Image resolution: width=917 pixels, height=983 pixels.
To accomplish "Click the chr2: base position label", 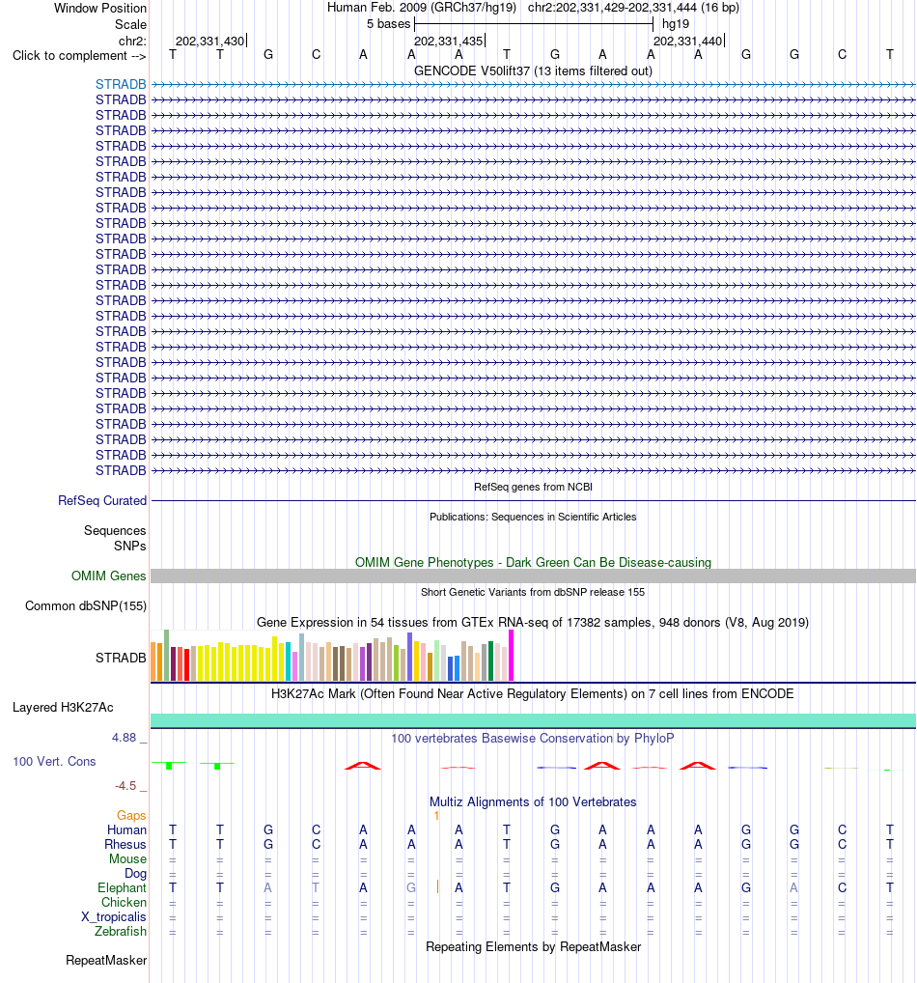I will click(x=132, y=41).
